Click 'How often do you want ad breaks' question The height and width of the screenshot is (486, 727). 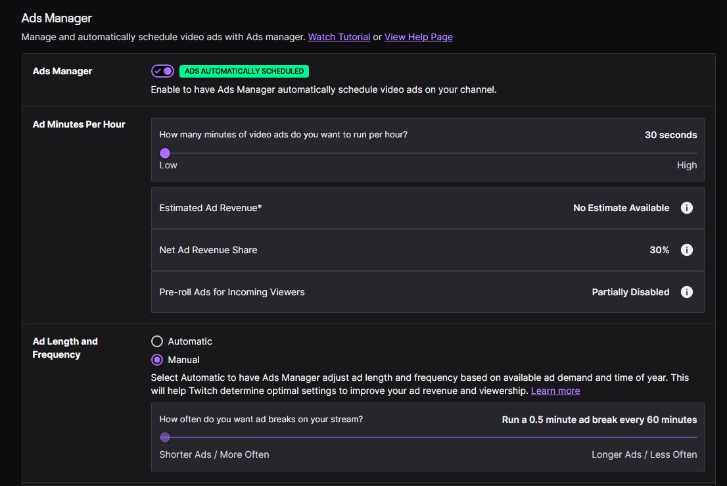(x=261, y=419)
